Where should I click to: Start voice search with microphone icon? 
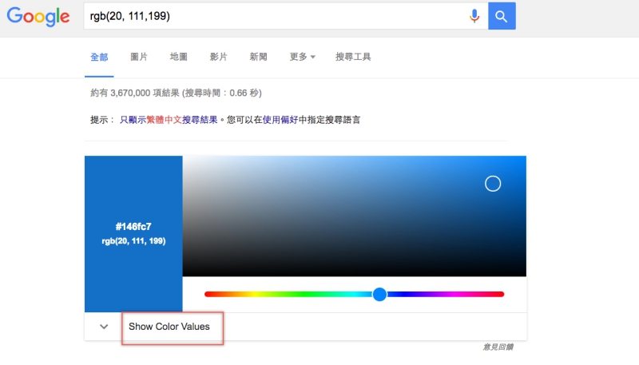pos(474,16)
